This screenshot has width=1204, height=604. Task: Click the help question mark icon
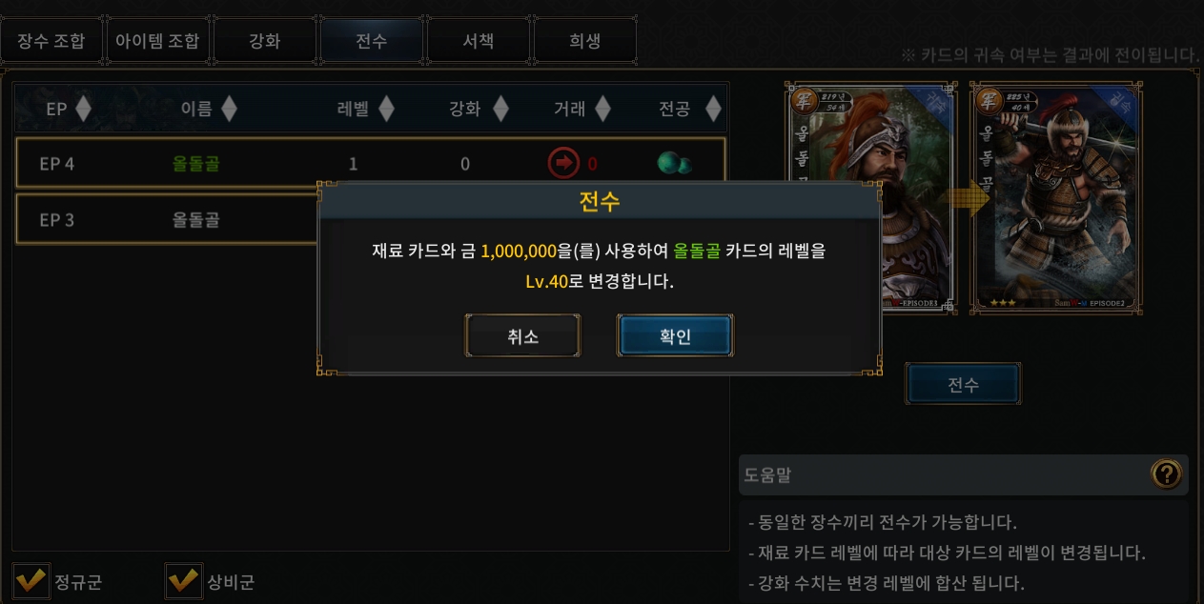click(1167, 473)
